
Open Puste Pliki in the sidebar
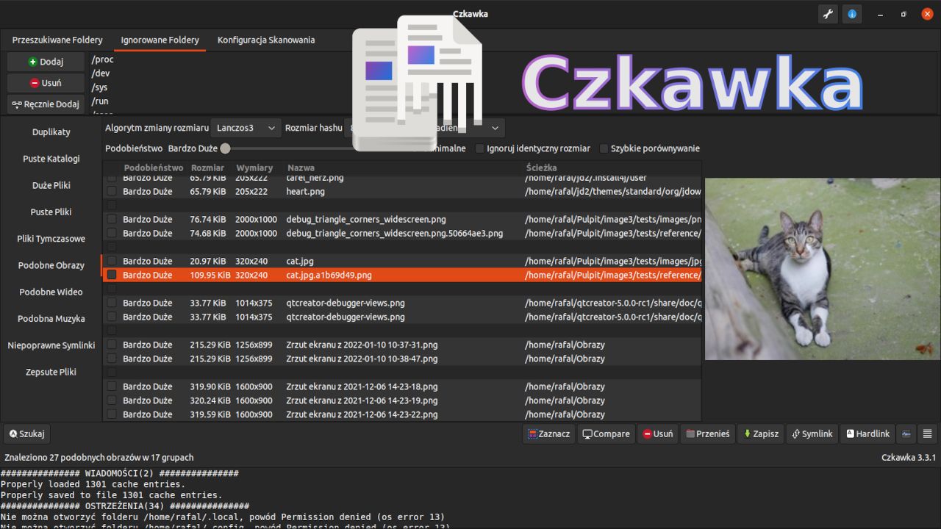[51, 212]
